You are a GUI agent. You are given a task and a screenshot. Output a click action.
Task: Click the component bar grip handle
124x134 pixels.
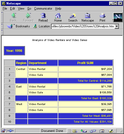coord(69,131)
